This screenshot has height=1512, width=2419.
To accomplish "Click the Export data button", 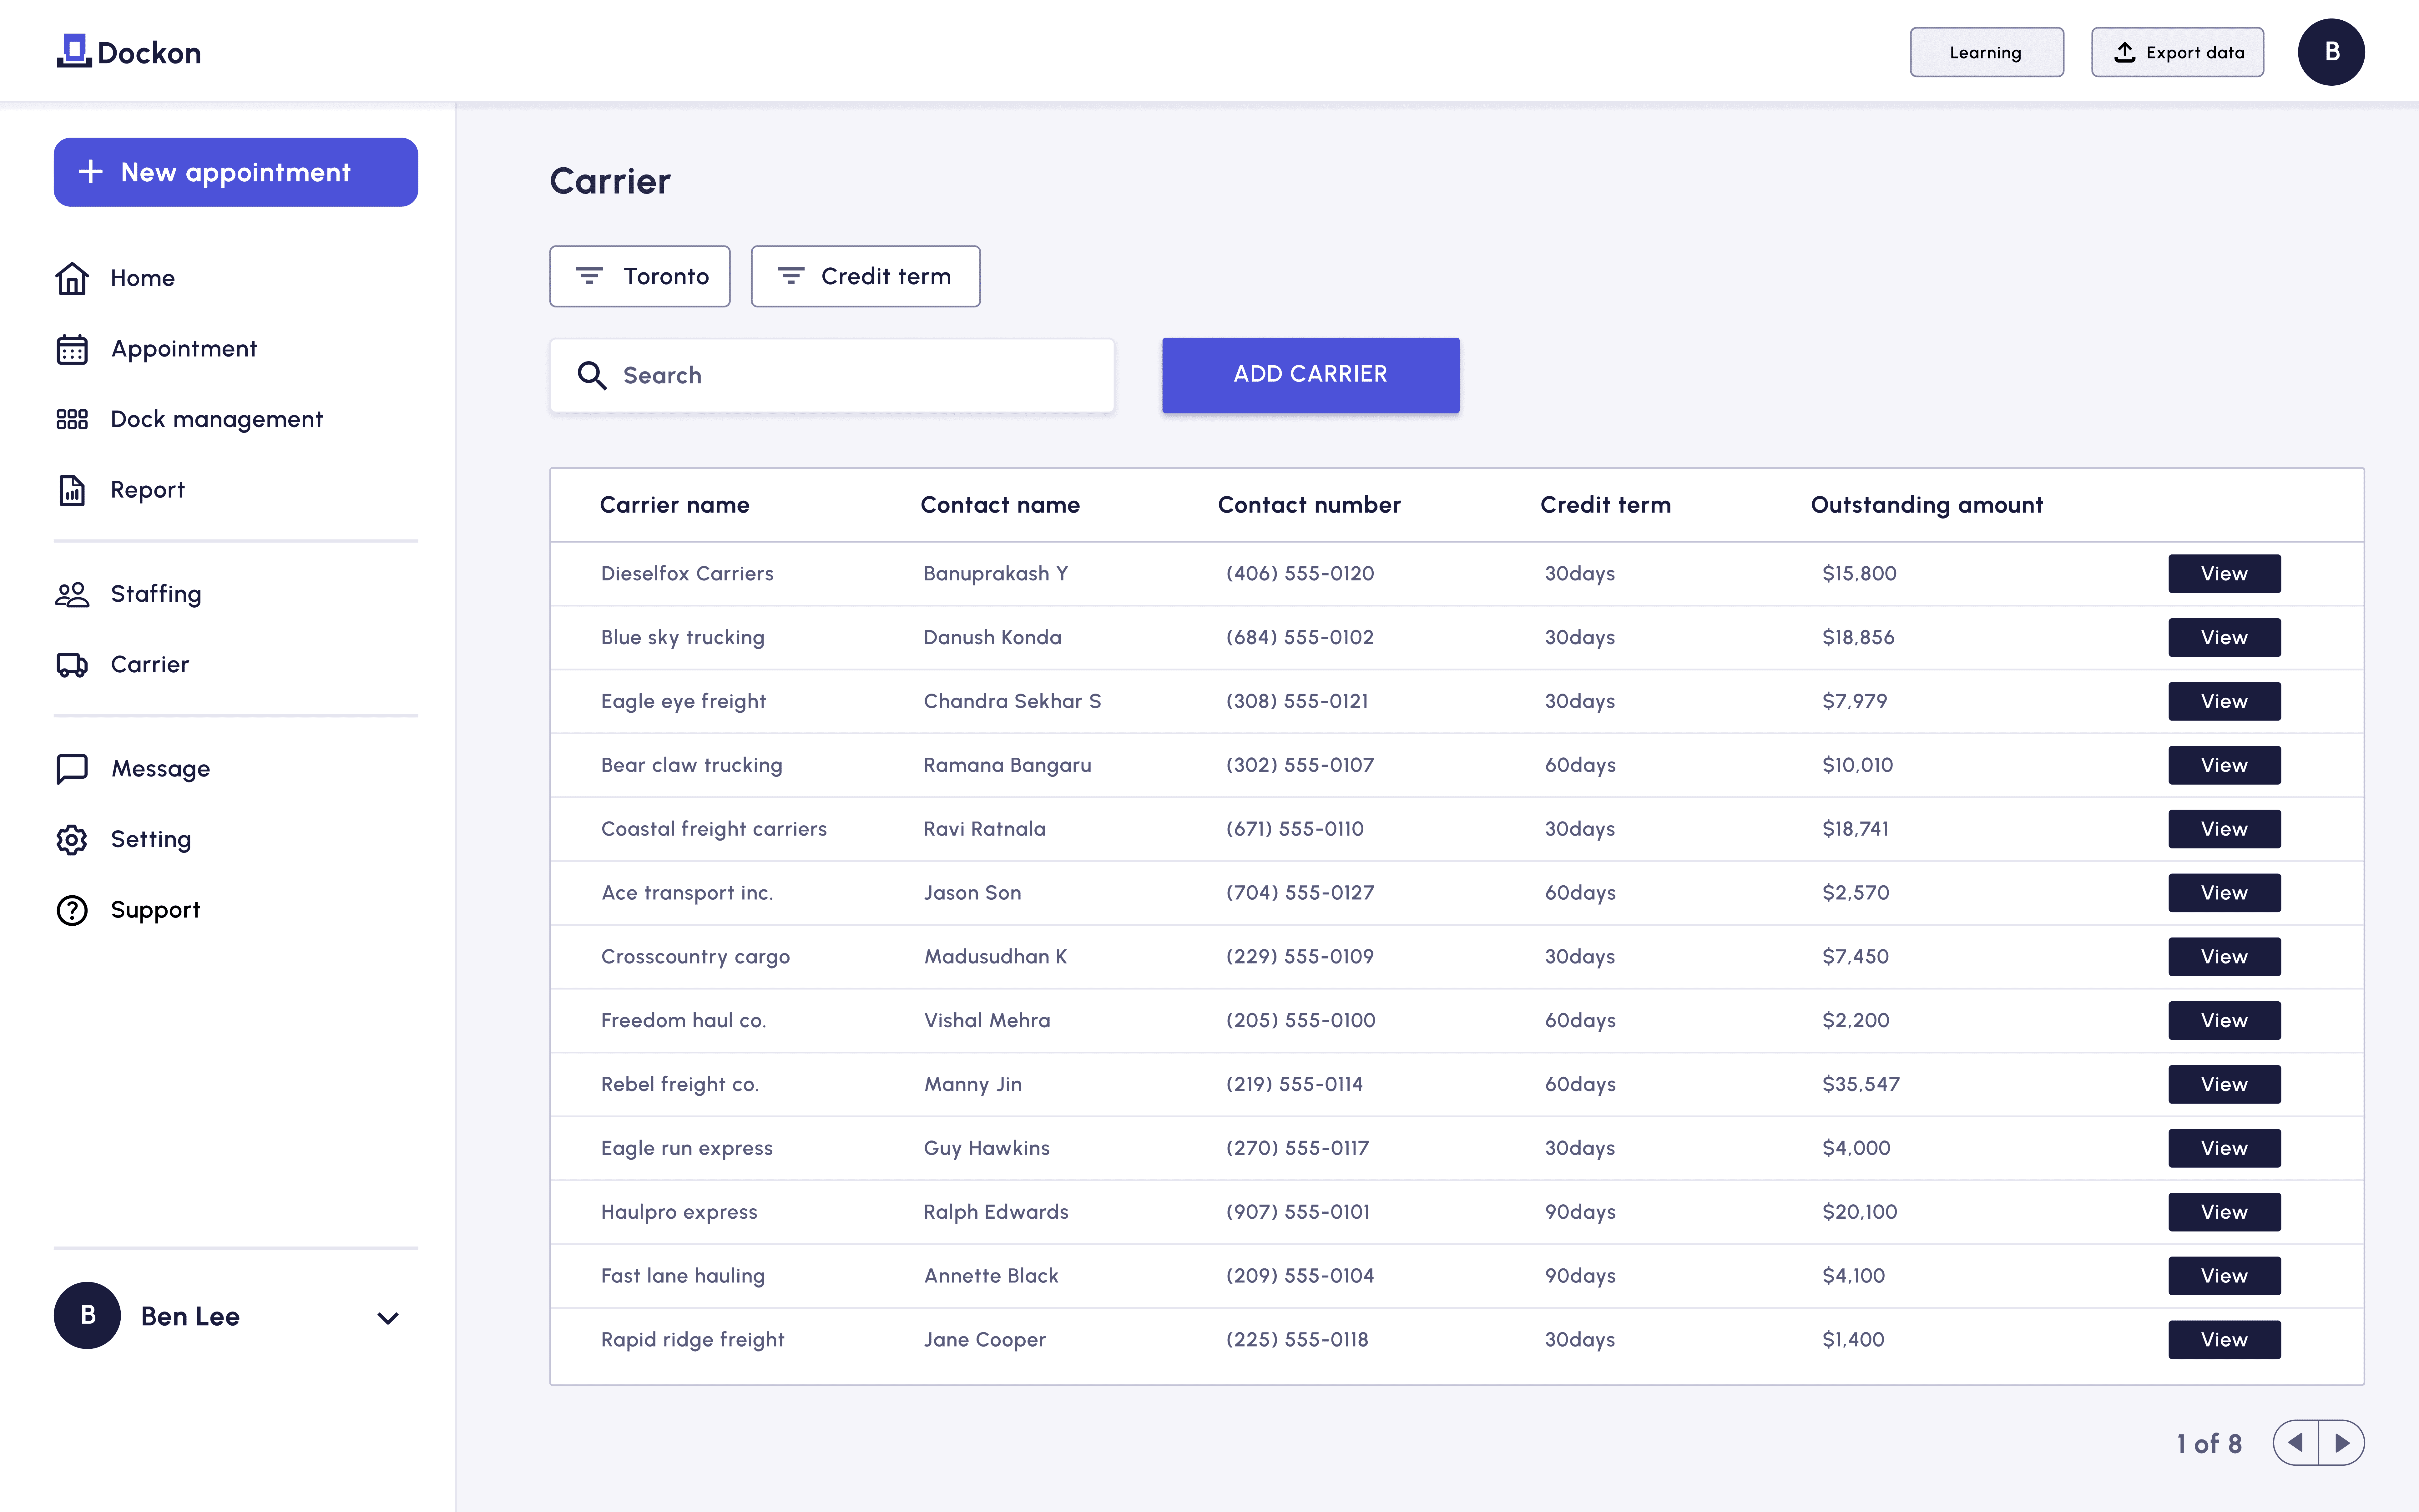I will tap(2177, 52).
